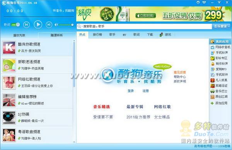
Task: Select the 歌词 tab
Action: pyautogui.click(x=136, y=35)
